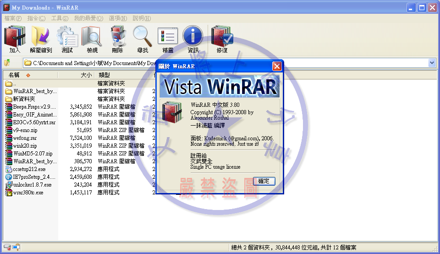Click the folder icon in the address bar
440x254 pixels.
28,63
